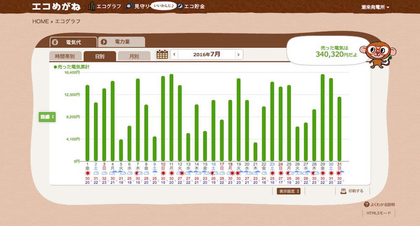Click the cloud weather icon for day 2

pyautogui.click(x=96, y=173)
